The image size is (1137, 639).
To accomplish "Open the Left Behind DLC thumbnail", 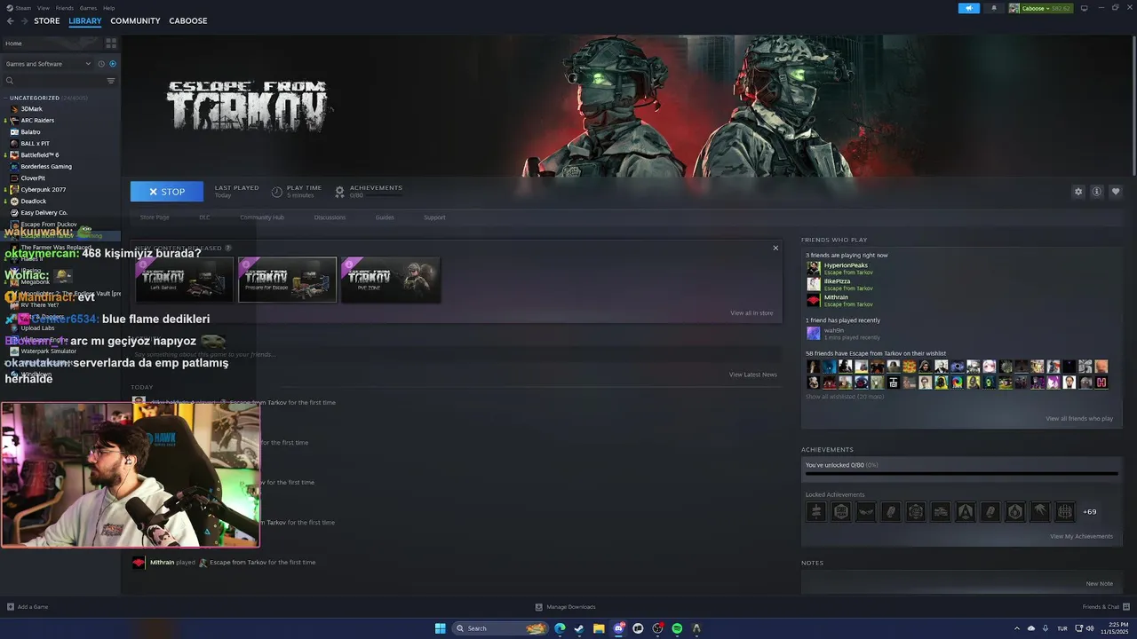I will click(184, 280).
